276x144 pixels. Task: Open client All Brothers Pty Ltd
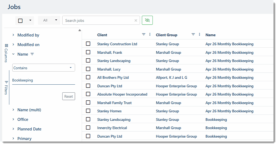113,78
